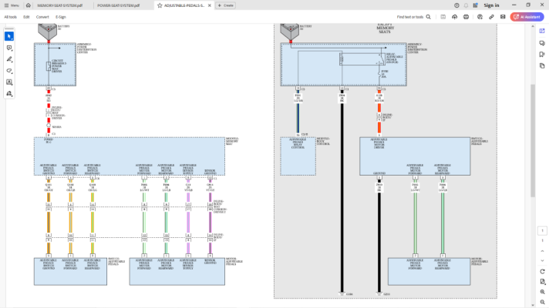Select the Add comment tool
The image size is (549, 308).
click(x=9, y=48)
